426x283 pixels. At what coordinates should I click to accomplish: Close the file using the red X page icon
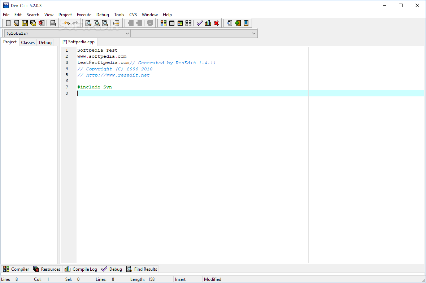pyautogui.click(x=41, y=23)
